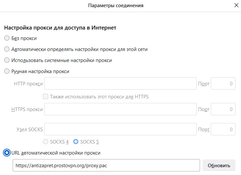
Task: Click the HTTPS прокси address field
Action: pyautogui.click(x=120, y=109)
